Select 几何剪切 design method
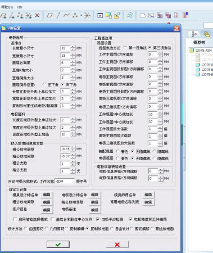Screen dimensions: 213x253 (47, 229)
